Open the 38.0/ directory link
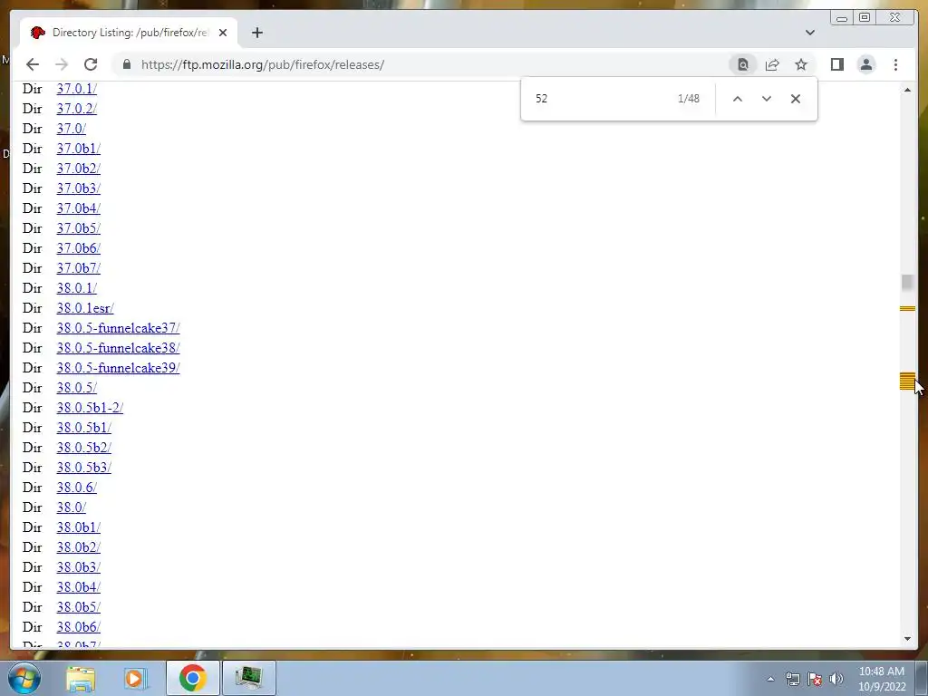 coord(71,507)
